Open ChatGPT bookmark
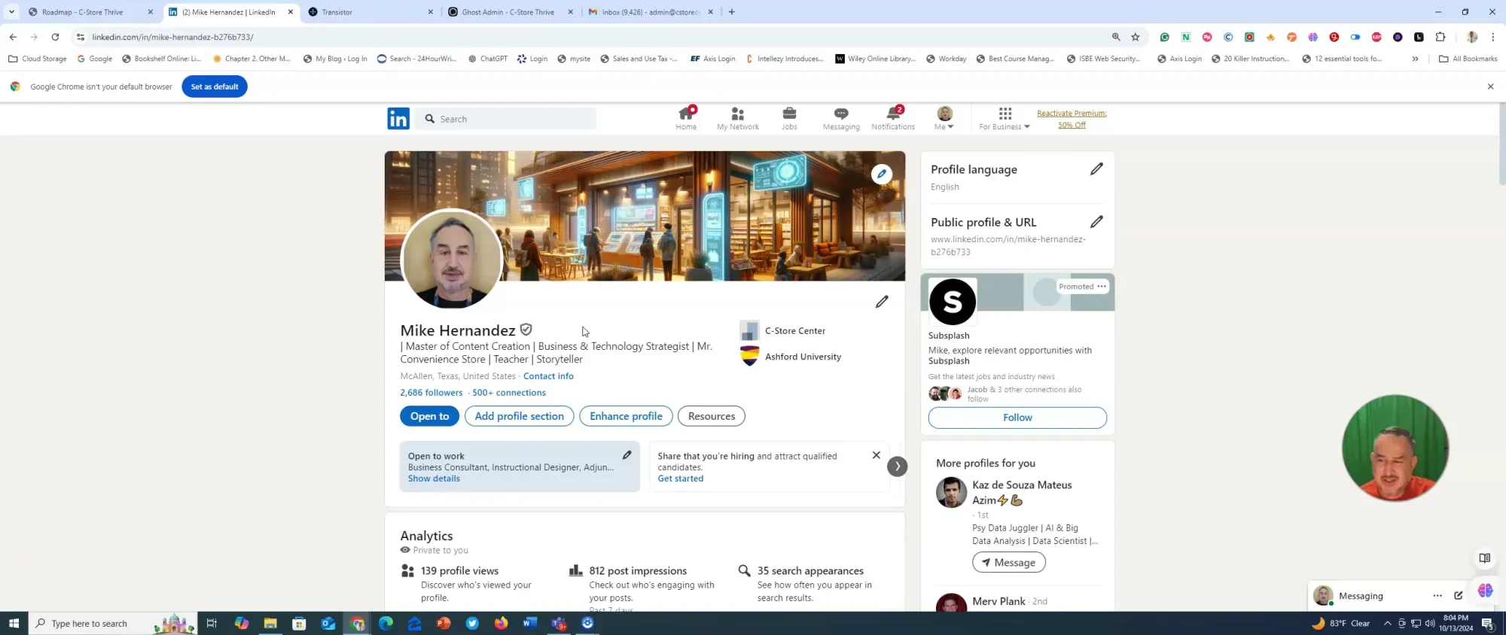This screenshot has width=1506, height=635. tap(487, 59)
